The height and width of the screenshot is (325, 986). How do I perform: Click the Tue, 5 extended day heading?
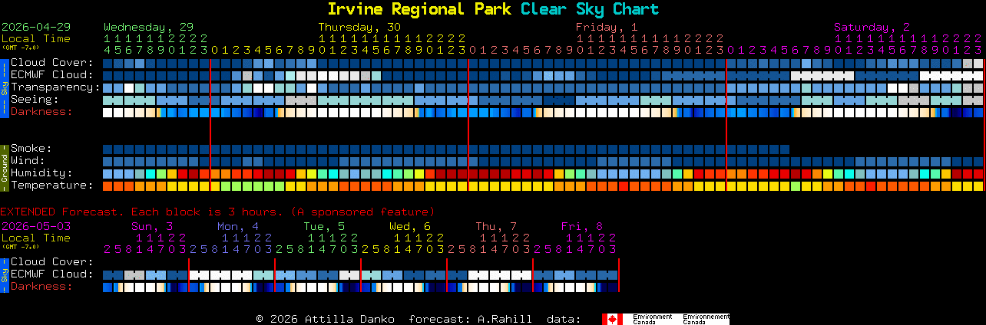[324, 226]
